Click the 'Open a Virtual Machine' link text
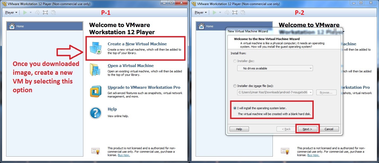The width and height of the screenshot is (379, 163). (x=131, y=66)
